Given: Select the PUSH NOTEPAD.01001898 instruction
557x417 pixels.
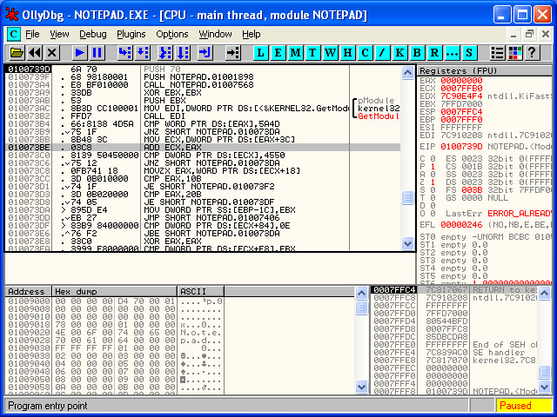Looking at the screenshot, I should (198, 77).
